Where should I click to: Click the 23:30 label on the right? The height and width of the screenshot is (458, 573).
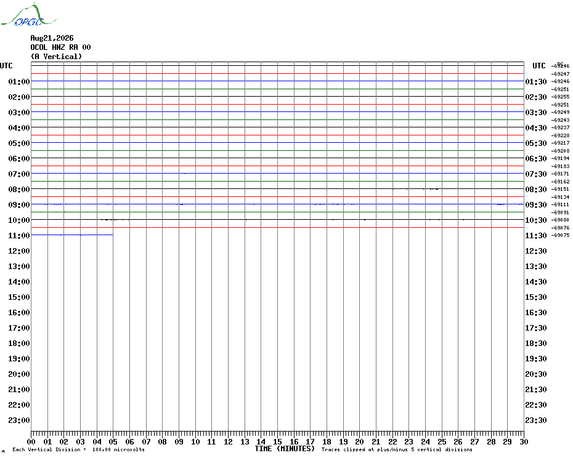pos(536,420)
